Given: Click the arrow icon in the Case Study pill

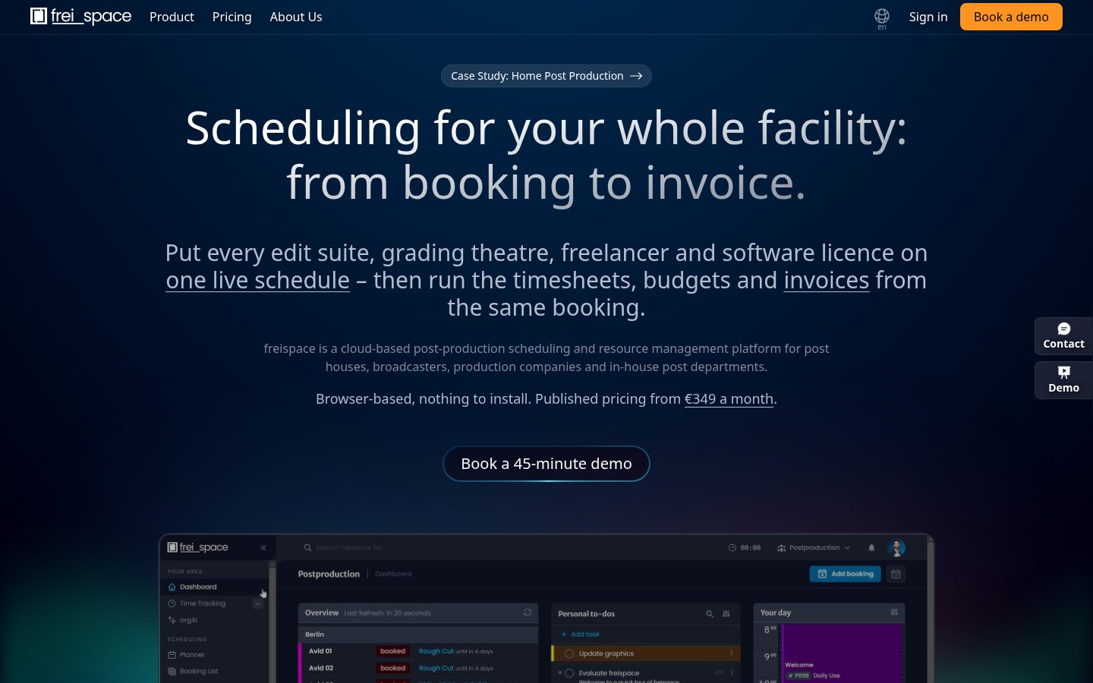Looking at the screenshot, I should (636, 76).
